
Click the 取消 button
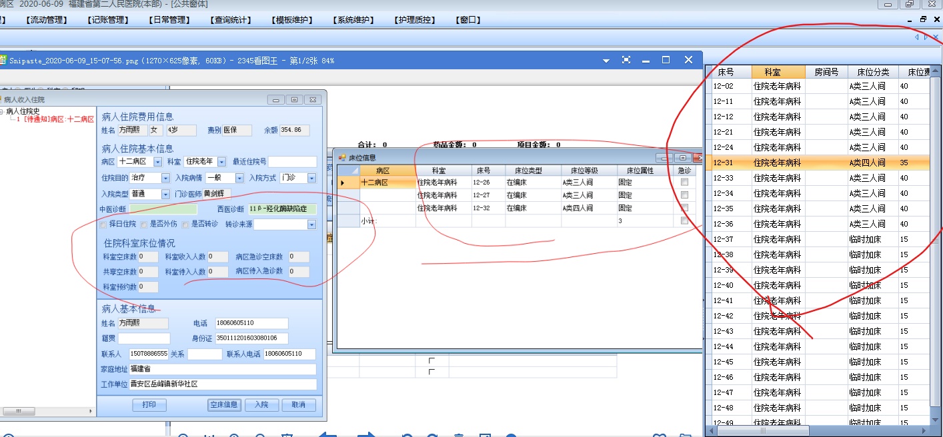(x=299, y=405)
